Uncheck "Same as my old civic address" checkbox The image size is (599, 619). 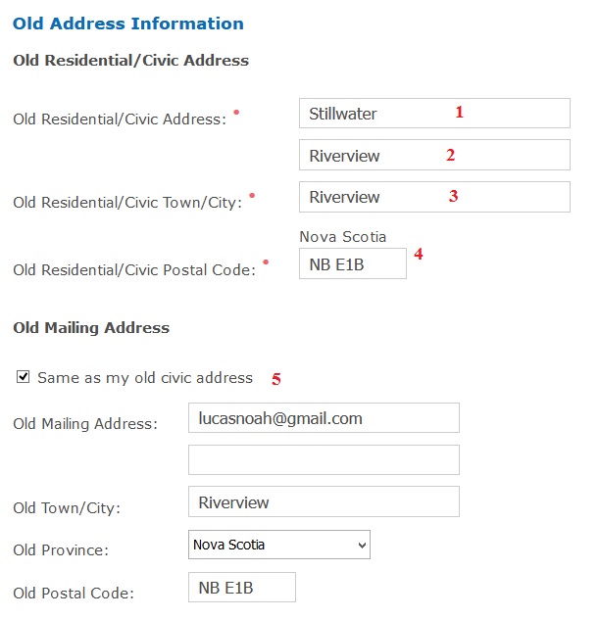24,377
